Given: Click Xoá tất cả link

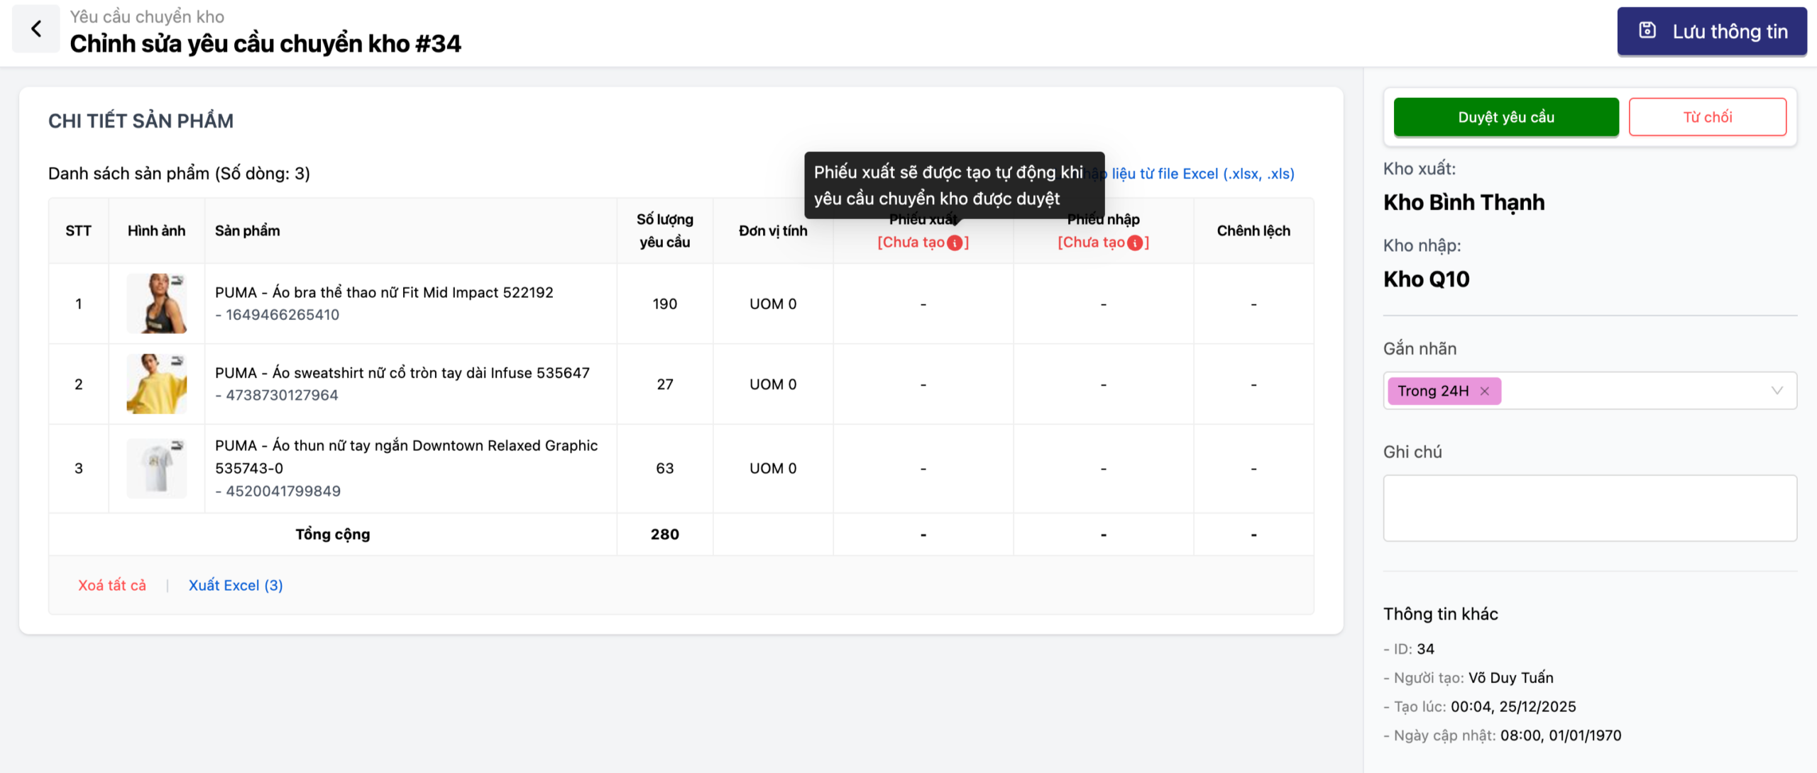Looking at the screenshot, I should click(112, 586).
